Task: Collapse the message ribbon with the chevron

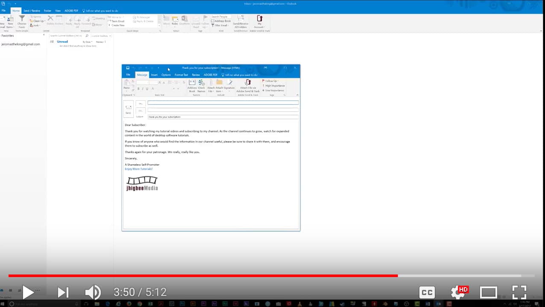Action: pyautogui.click(x=297, y=95)
